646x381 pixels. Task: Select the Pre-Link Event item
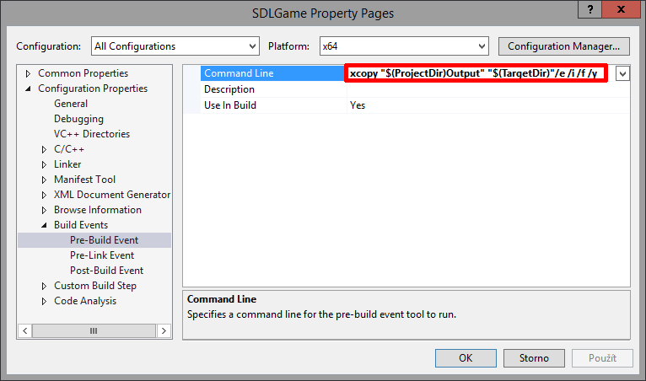(x=102, y=255)
